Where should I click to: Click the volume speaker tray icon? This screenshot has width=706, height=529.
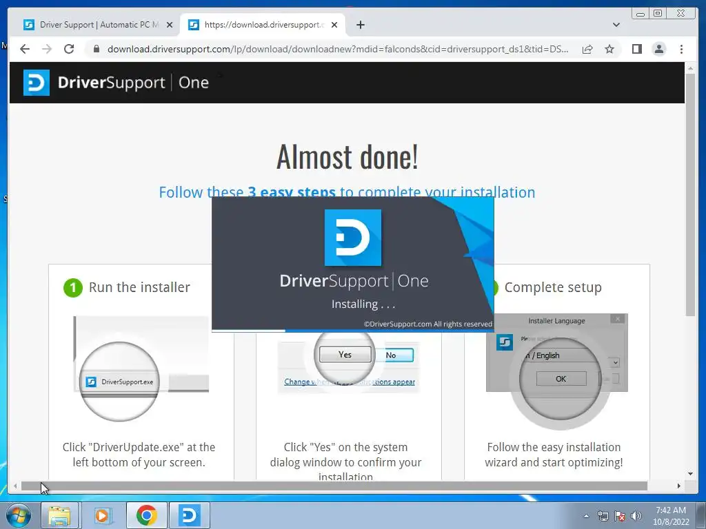[636, 516]
